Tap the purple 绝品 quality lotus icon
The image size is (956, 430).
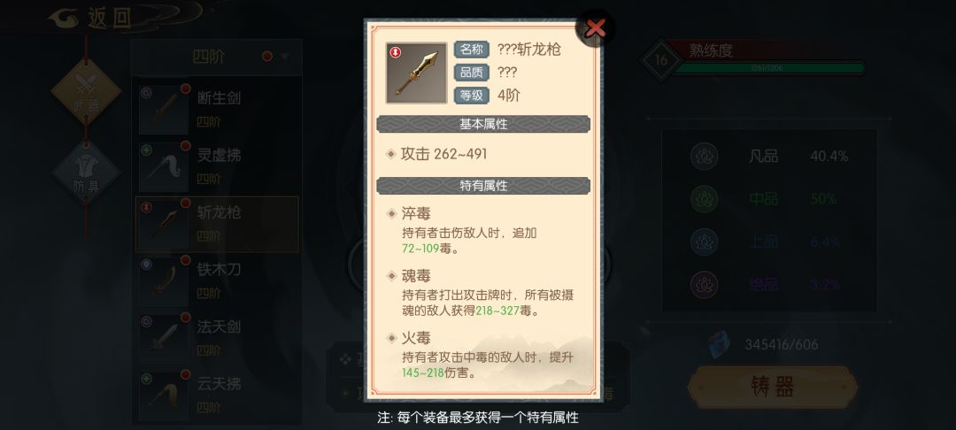[705, 284]
